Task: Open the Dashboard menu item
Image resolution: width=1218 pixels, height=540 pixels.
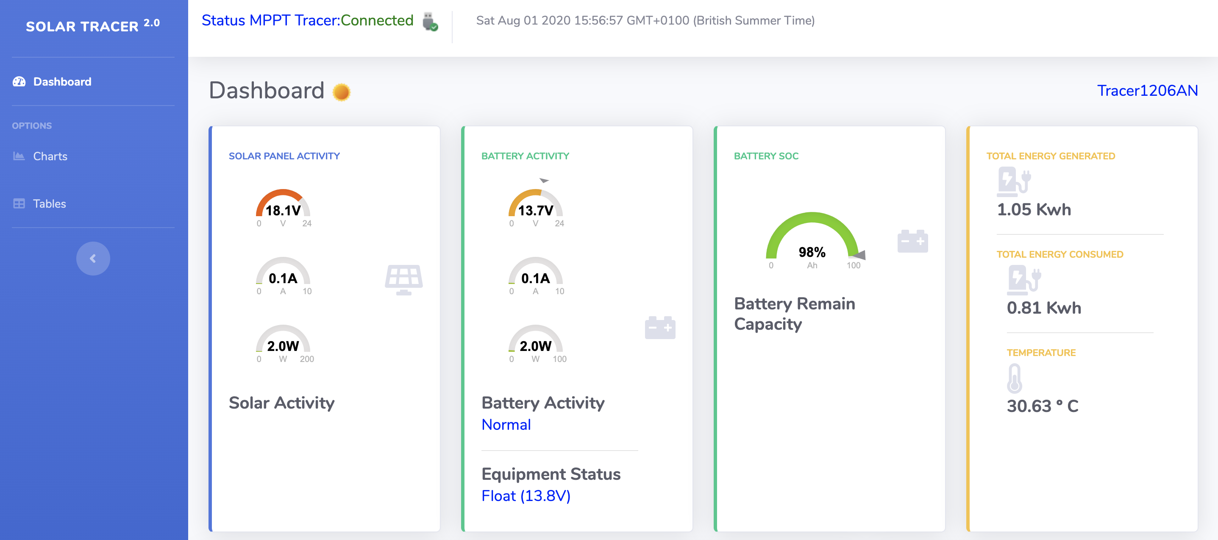Action: pyautogui.click(x=93, y=81)
